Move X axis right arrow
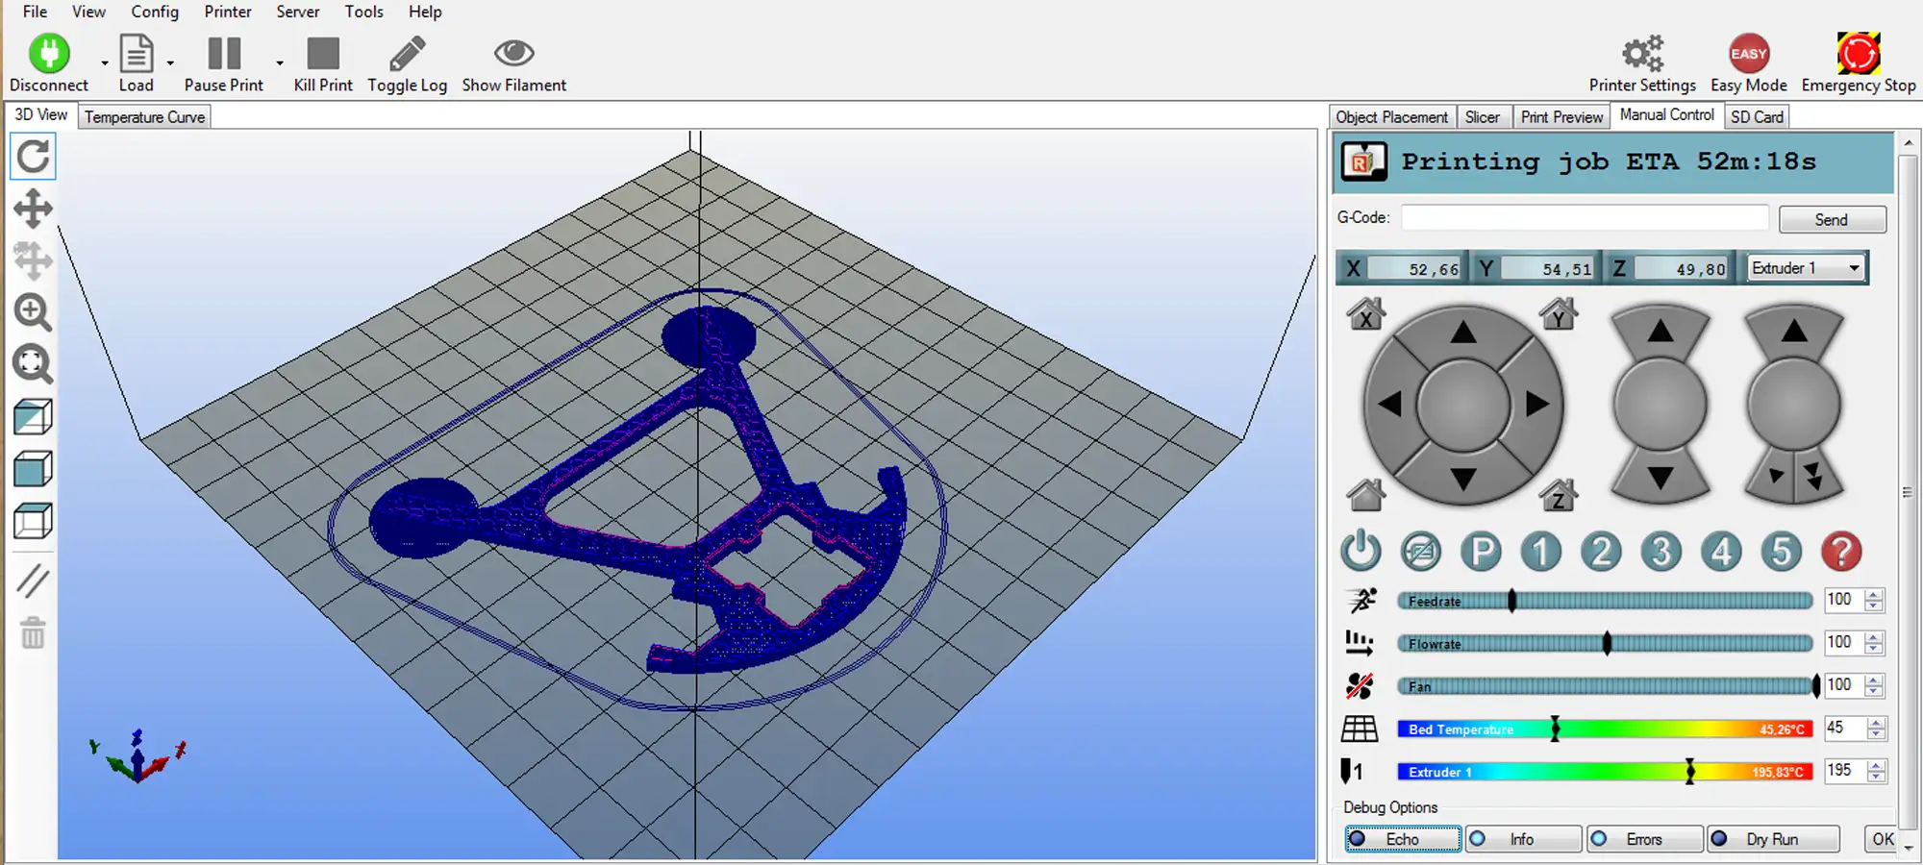1923x865 pixels. 1536,405
